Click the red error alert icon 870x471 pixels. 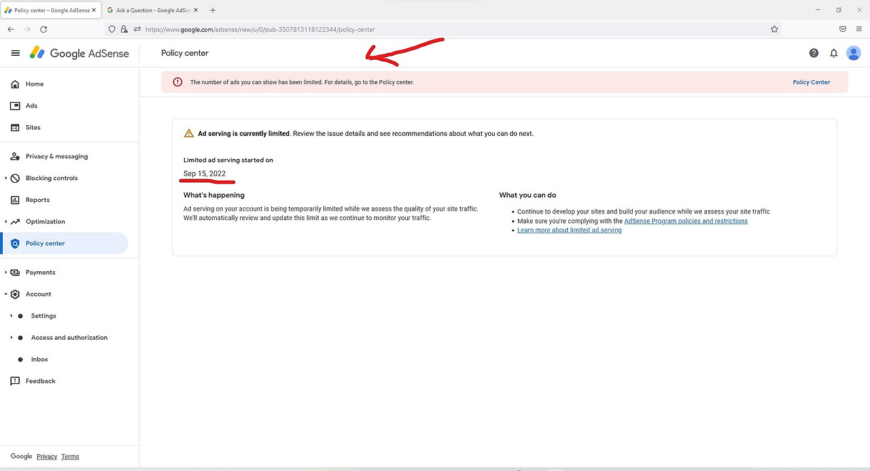click(177, 82)
